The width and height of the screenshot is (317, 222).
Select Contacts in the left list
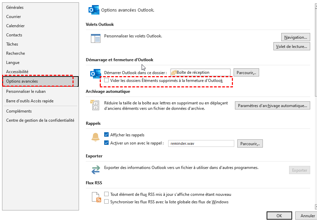click(41, 35)
